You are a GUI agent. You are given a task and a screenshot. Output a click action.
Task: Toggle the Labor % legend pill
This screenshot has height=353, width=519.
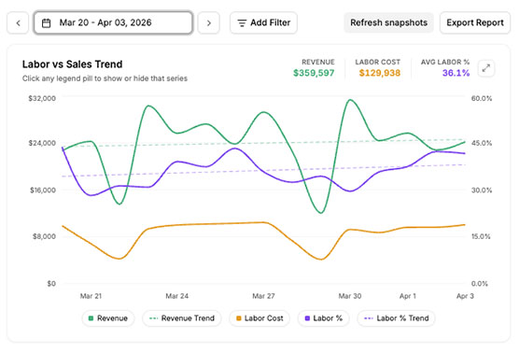tap(323, 318)
